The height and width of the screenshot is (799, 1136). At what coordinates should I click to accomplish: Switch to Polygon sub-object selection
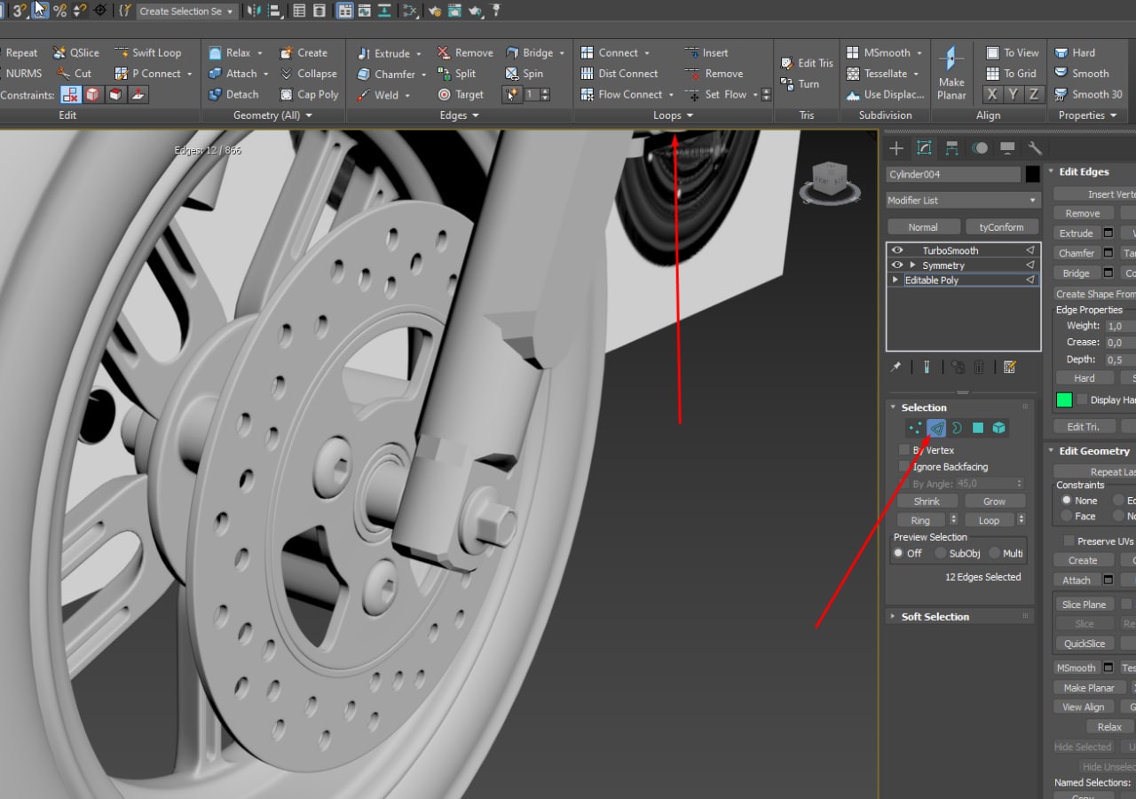(978, 428)
